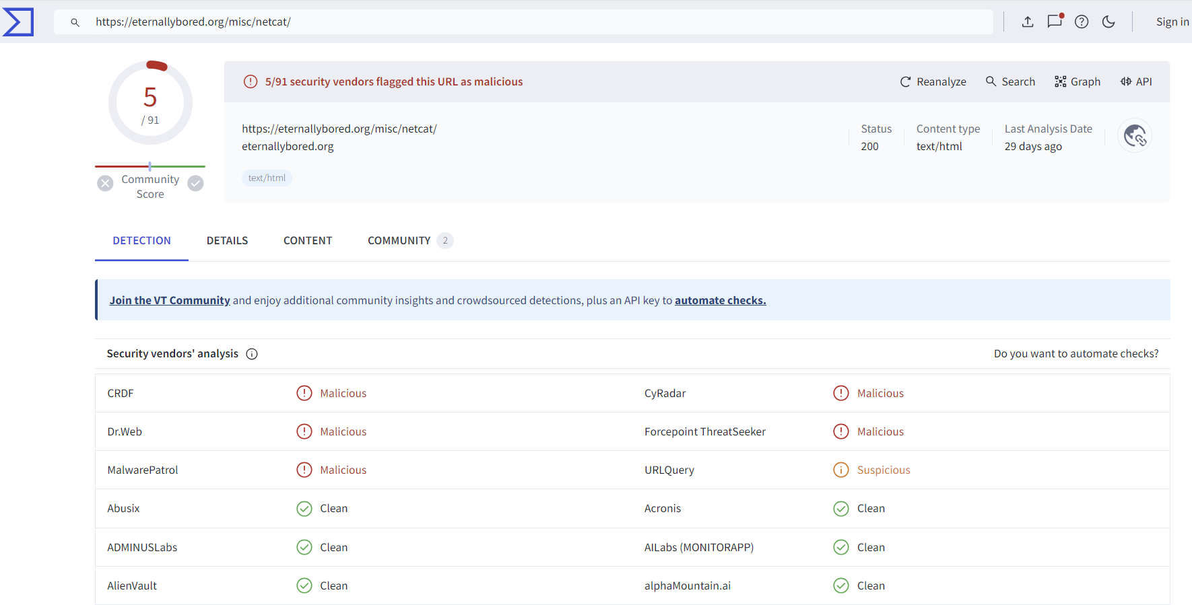Click the malicious icon for Forcepoint ThreatSeeker
The width and height of the screenshot is (1192, 605).
pyautogui.click(x=841, y=431)
